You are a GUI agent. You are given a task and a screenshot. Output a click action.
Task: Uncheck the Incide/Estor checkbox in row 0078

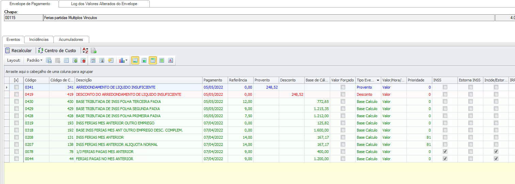[x=496, y=152]
